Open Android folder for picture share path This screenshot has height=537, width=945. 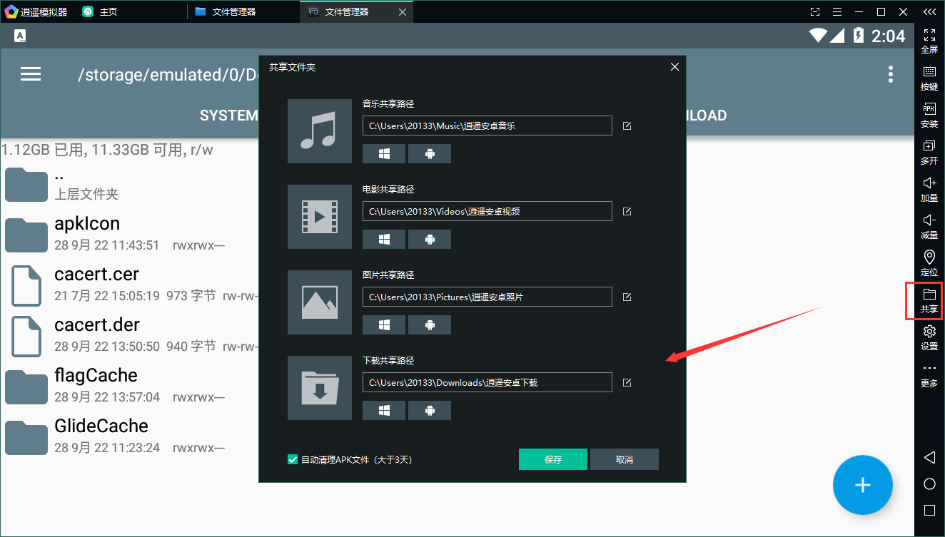[x=430, y=325]
